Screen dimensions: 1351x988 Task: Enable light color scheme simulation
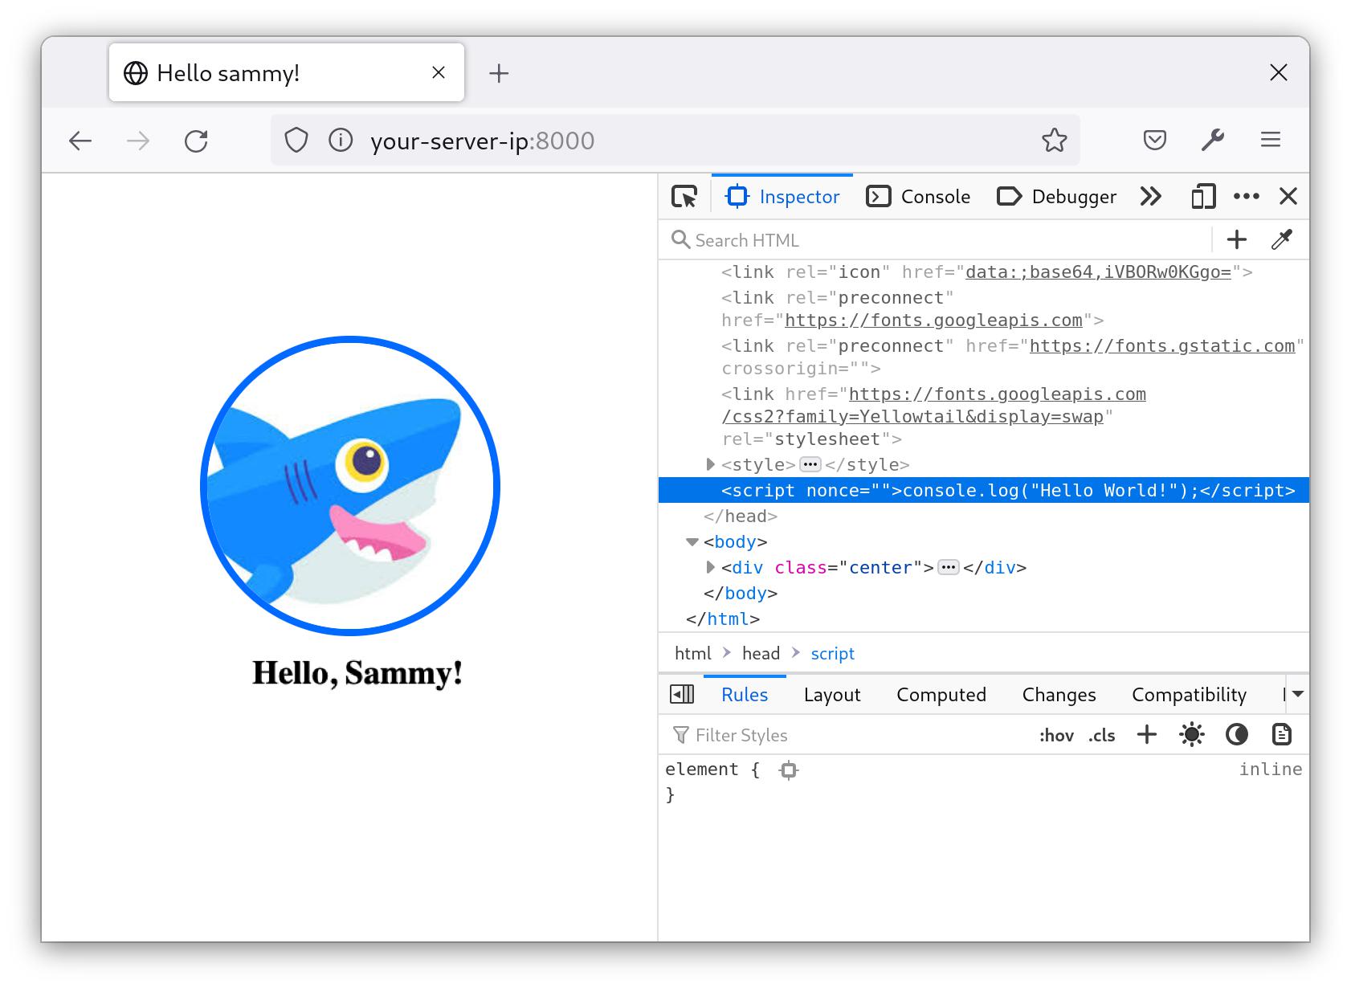pyautogui.click(x=1192, y=734)
